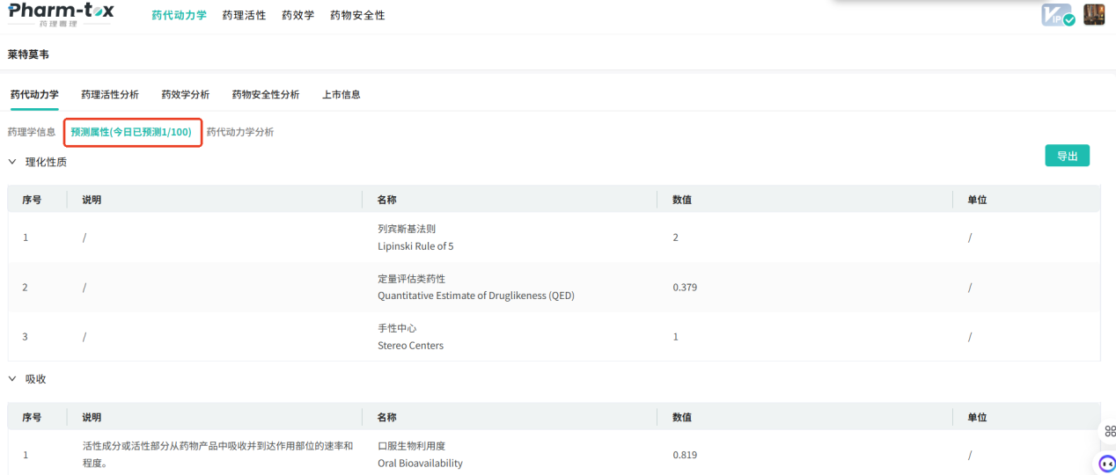Switch to 药物安全性分析 tab

pyautogui.click(x=266, y=95)
